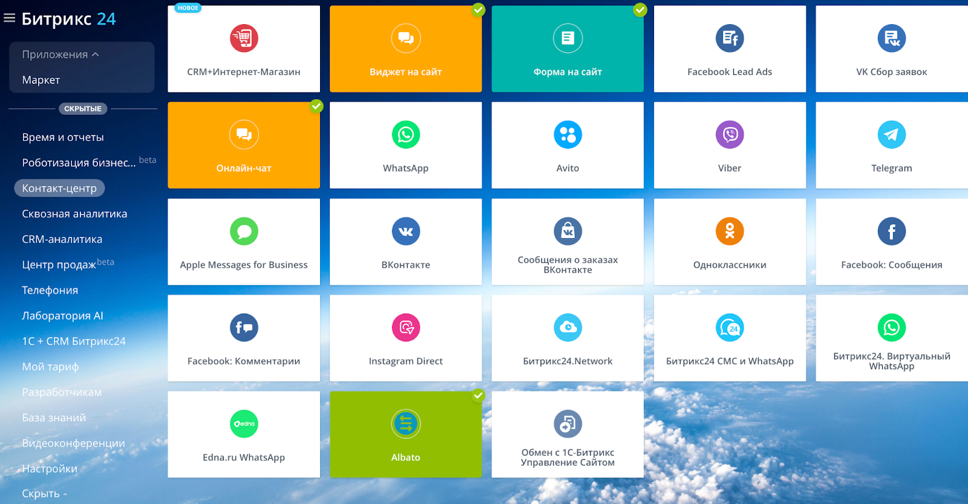Viewport: 968px width, 504px height.
Task: Open 1С + CRM Битрикс24 item
Action: (74, 341)
